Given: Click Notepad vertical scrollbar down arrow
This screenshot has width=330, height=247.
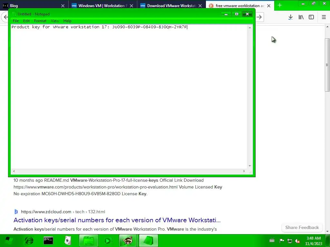Looking at the screenshot, I should [x=250, y=166].
